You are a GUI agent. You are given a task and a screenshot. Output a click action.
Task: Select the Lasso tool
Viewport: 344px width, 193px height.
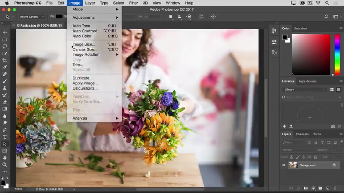[x=5, y=46]
